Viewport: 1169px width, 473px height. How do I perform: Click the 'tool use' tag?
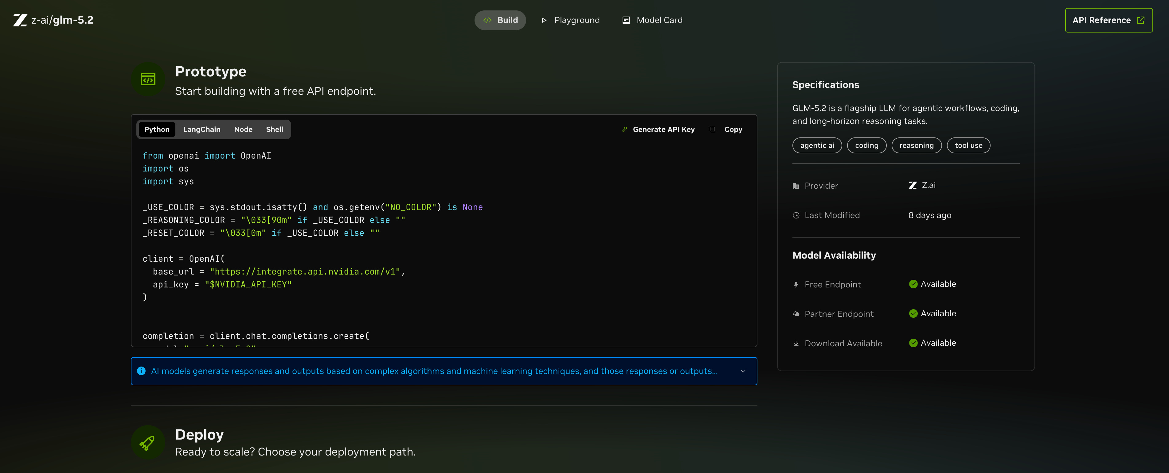tap(968, 145)
